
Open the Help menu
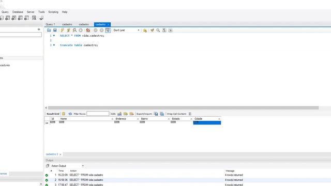coord(65,12)
